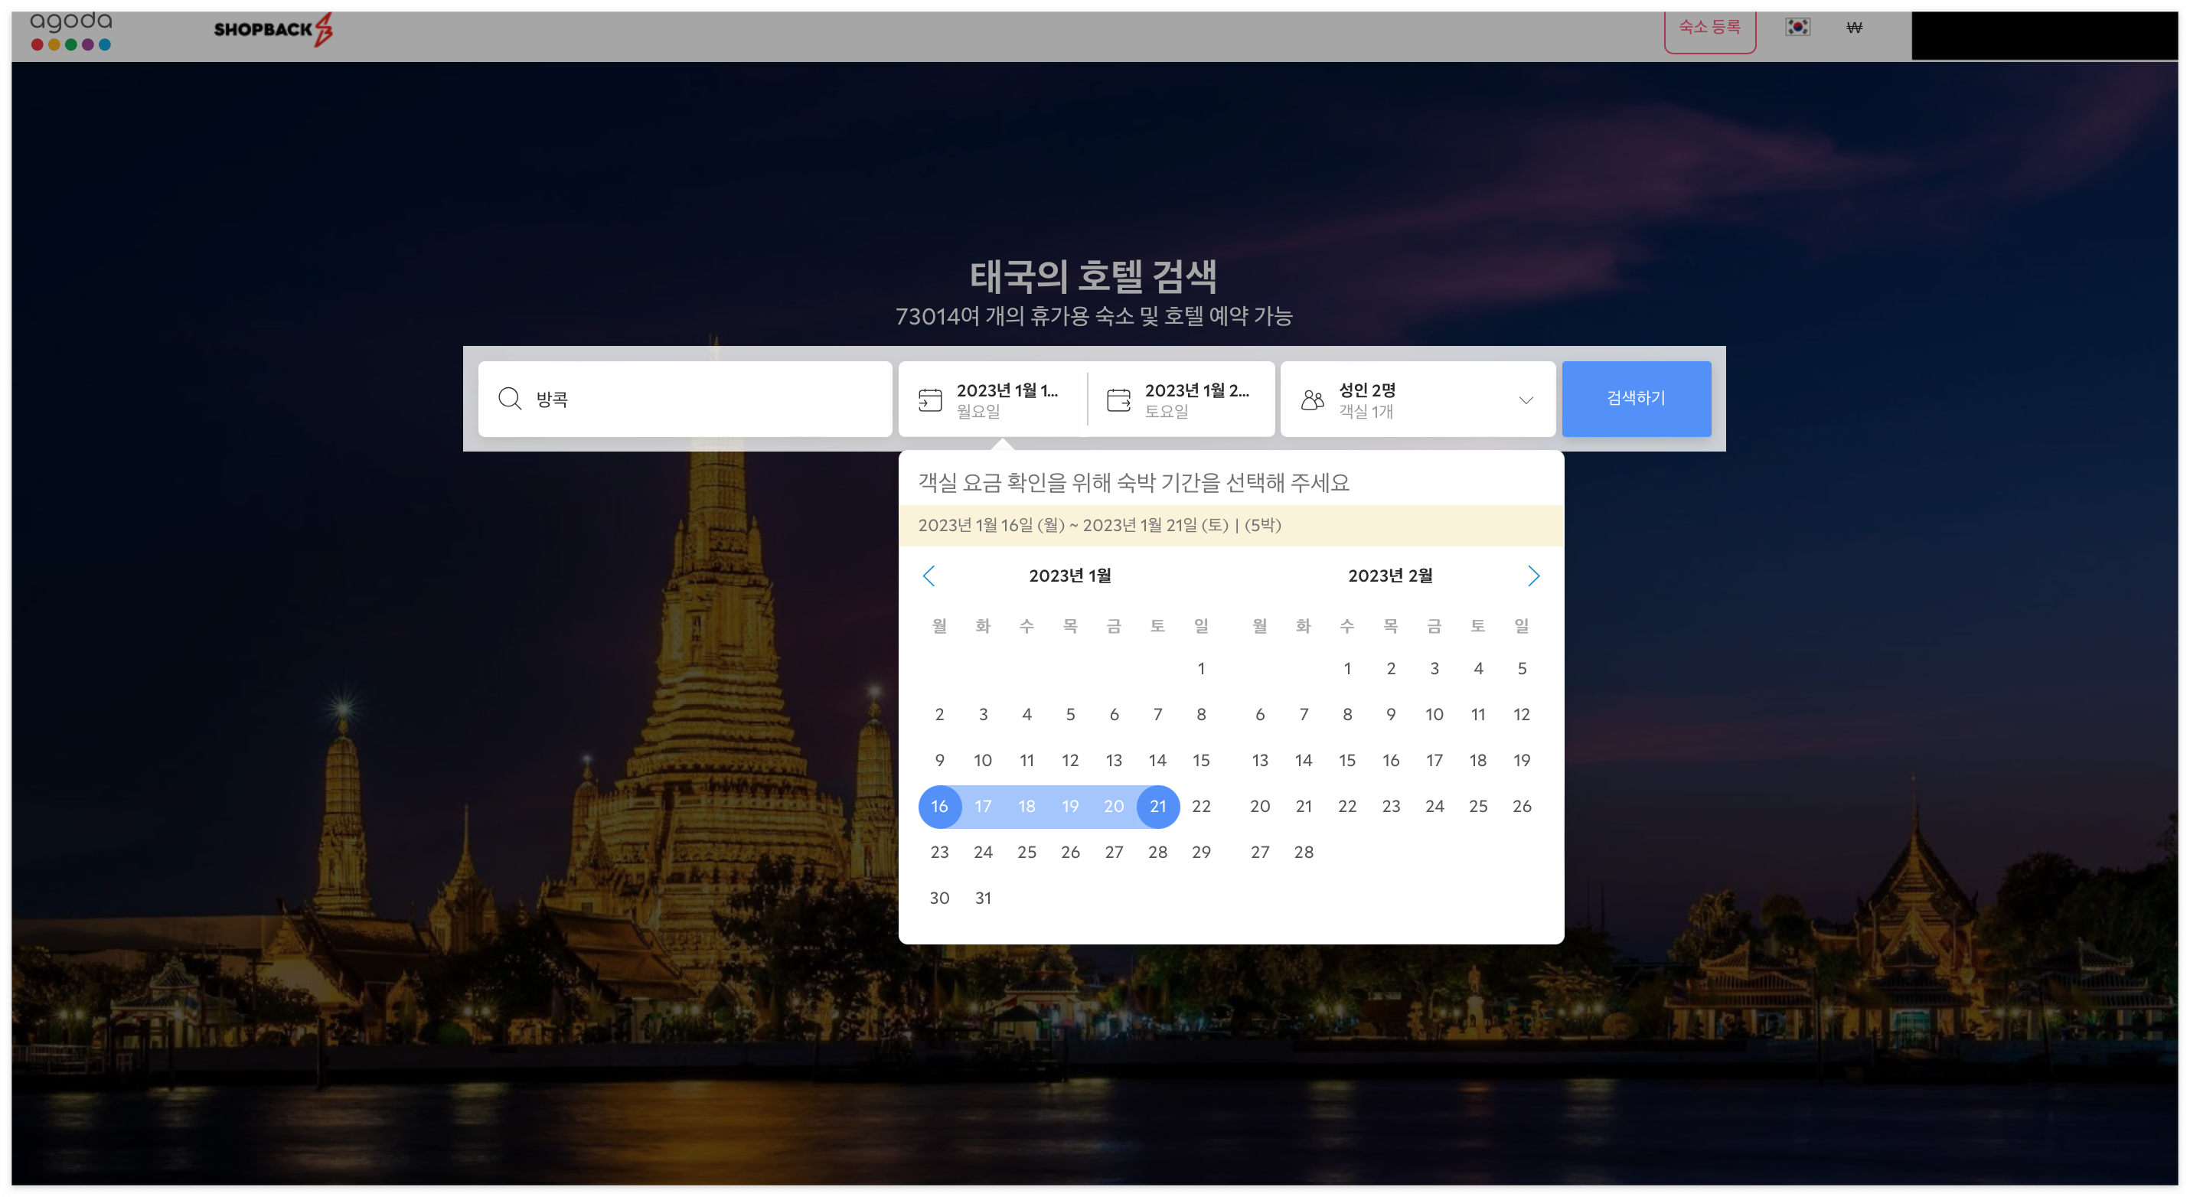Click the 2023년 1월 month heading
The image size is (2190, 1197).
[x=1069, y=576]
